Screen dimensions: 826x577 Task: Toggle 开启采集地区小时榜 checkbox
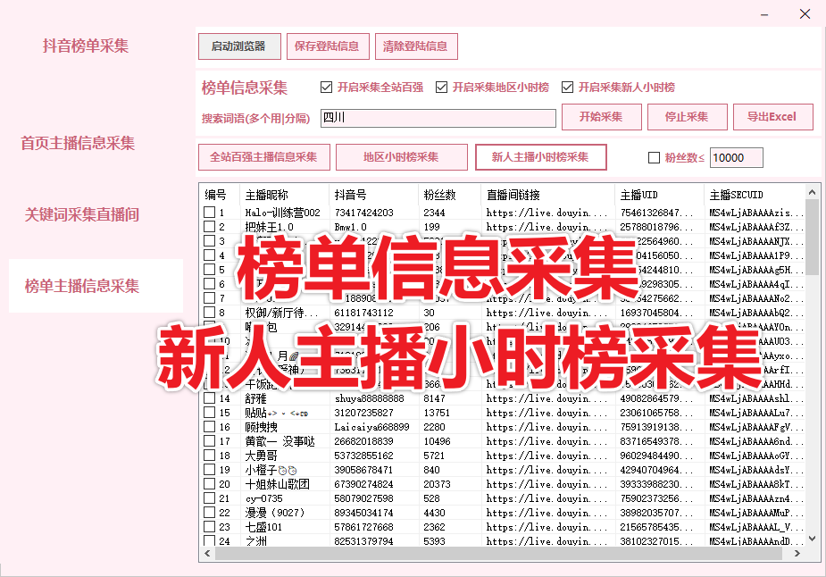tap(441, 88)
